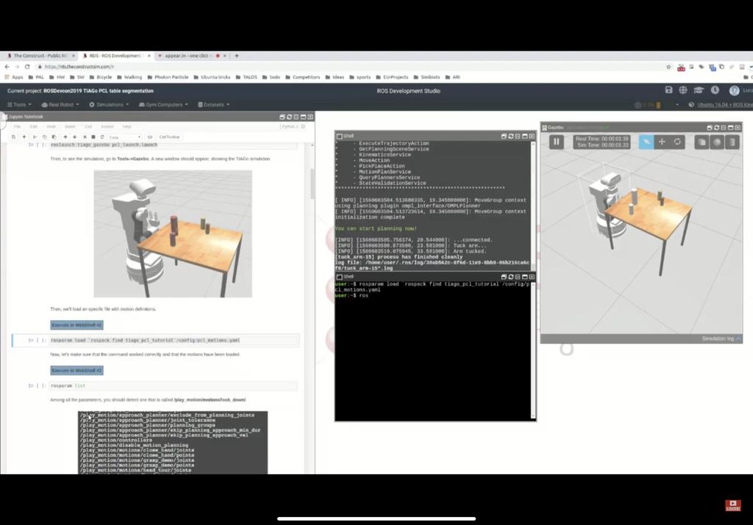This screenshot has height=525, width=753.
Task: Open the cell type Code dropdown
Action: (125, 137)
